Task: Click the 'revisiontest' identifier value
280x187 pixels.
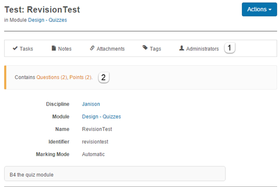Action: (95, 142)
